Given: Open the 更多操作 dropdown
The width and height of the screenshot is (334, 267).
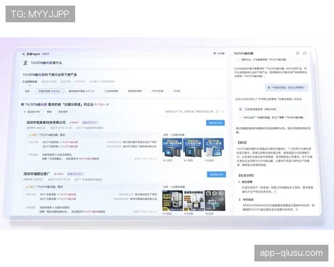Looking at the screenshot, I should coord(64,112).
